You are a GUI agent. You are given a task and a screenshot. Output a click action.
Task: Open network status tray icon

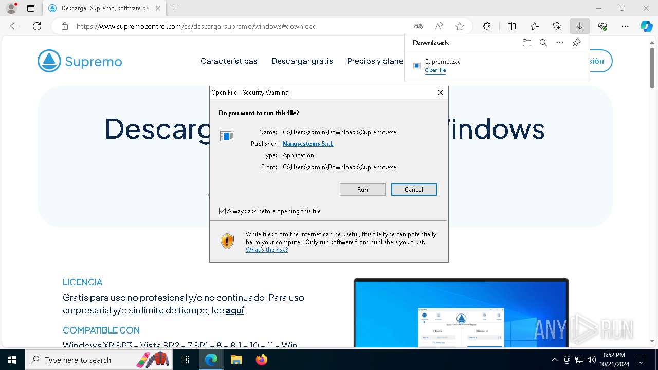pos(579,360)
